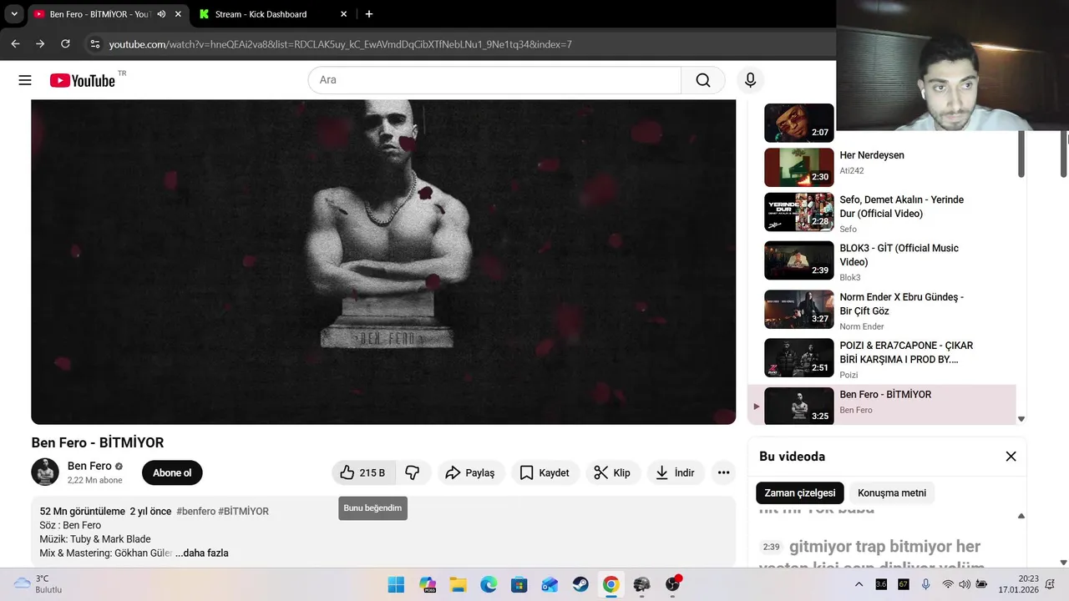Viewport: 1069px width, 601px height.
Task: Close the Kick Dashboard tab
Action: pyautogui.click(x=343, y=14)
